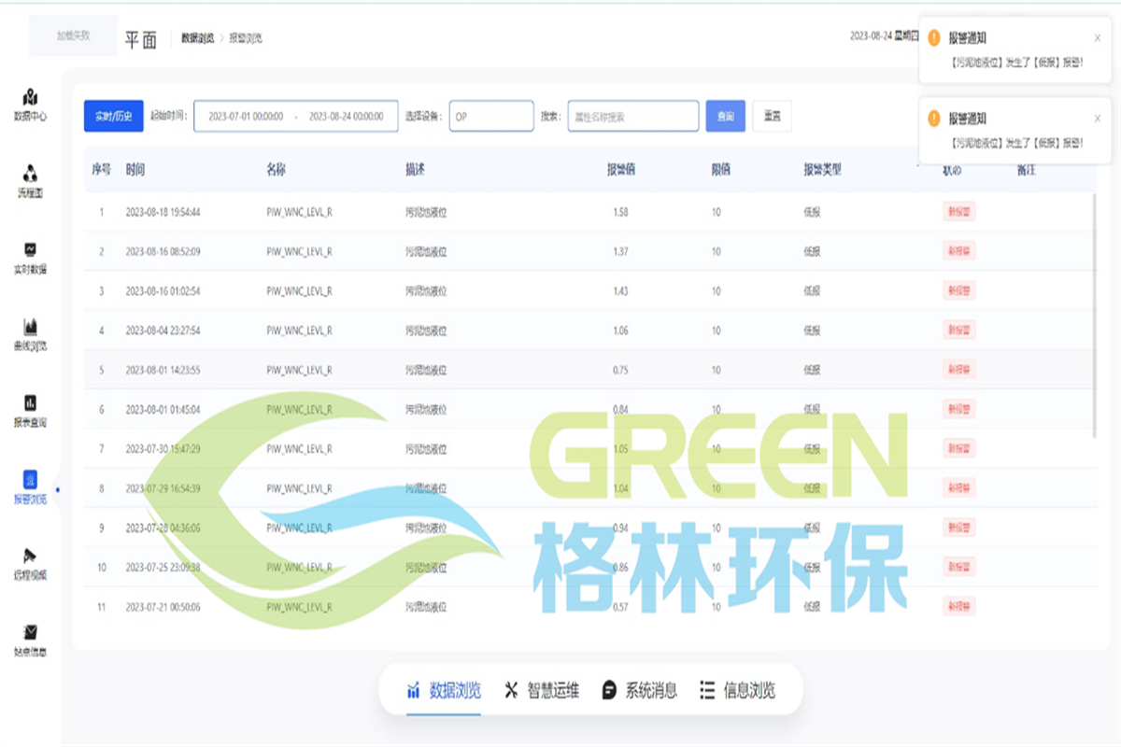Switch to 系统消息 bottom tab

[x=640, y=691]
